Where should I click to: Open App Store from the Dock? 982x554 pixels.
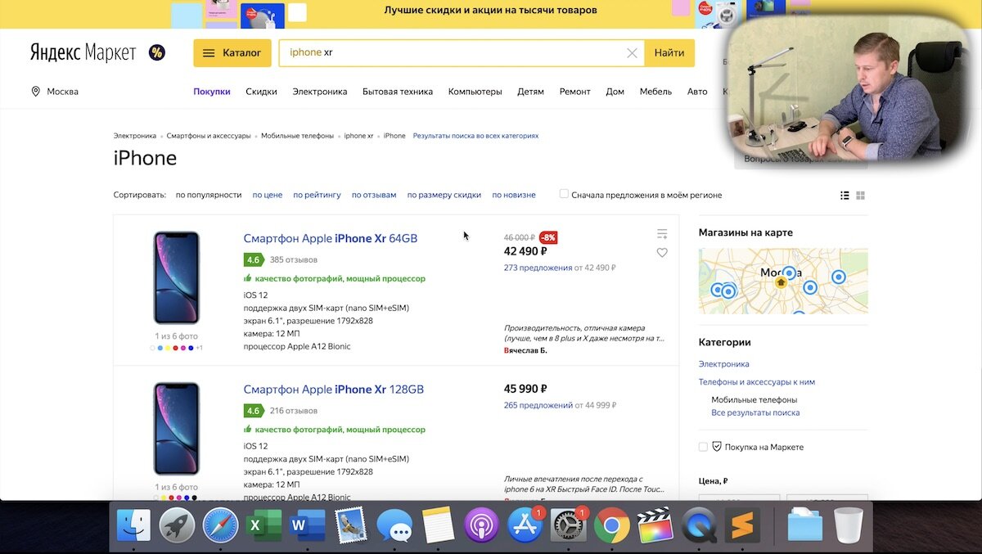[x=525, y=525]
